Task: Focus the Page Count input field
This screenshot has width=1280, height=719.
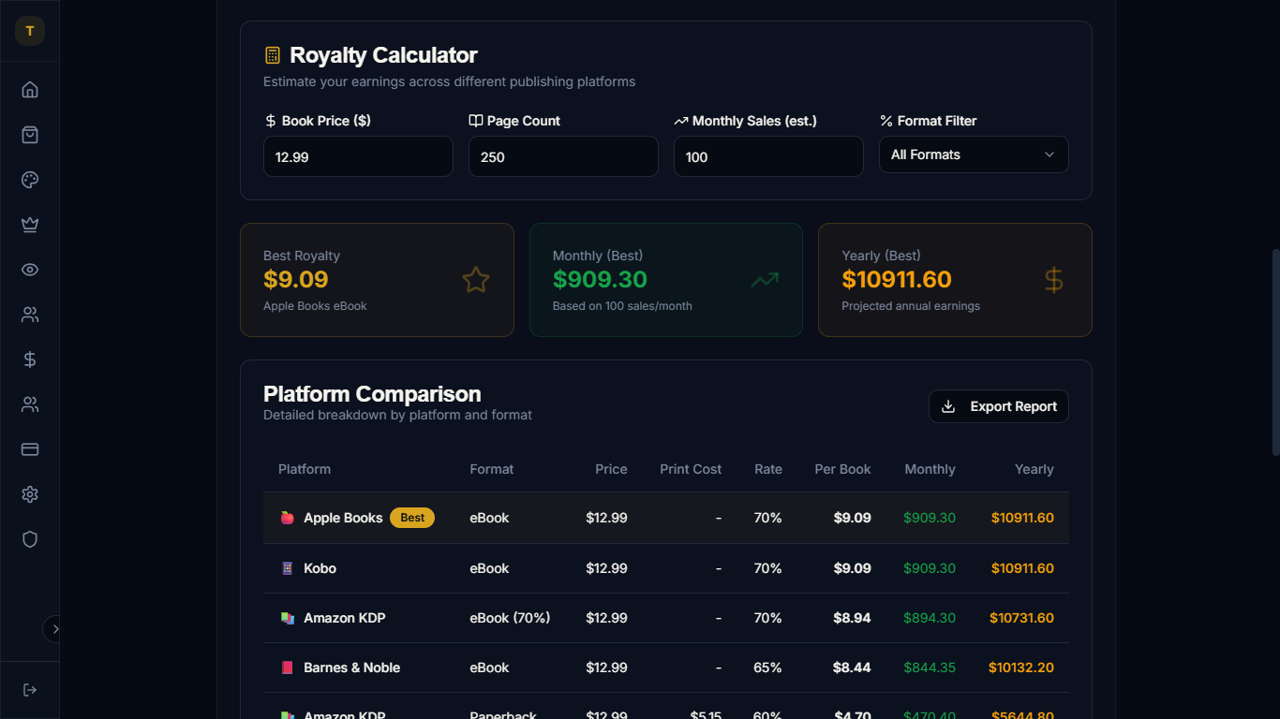Action: point(563,157)
